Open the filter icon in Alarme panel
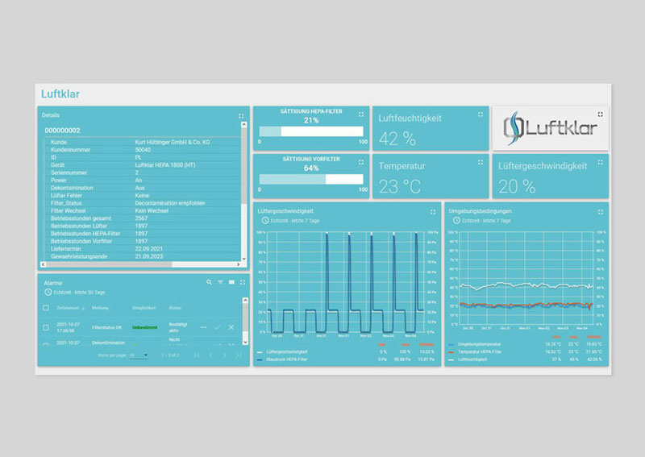Screen dimensions: 645x457 (220, 283)
